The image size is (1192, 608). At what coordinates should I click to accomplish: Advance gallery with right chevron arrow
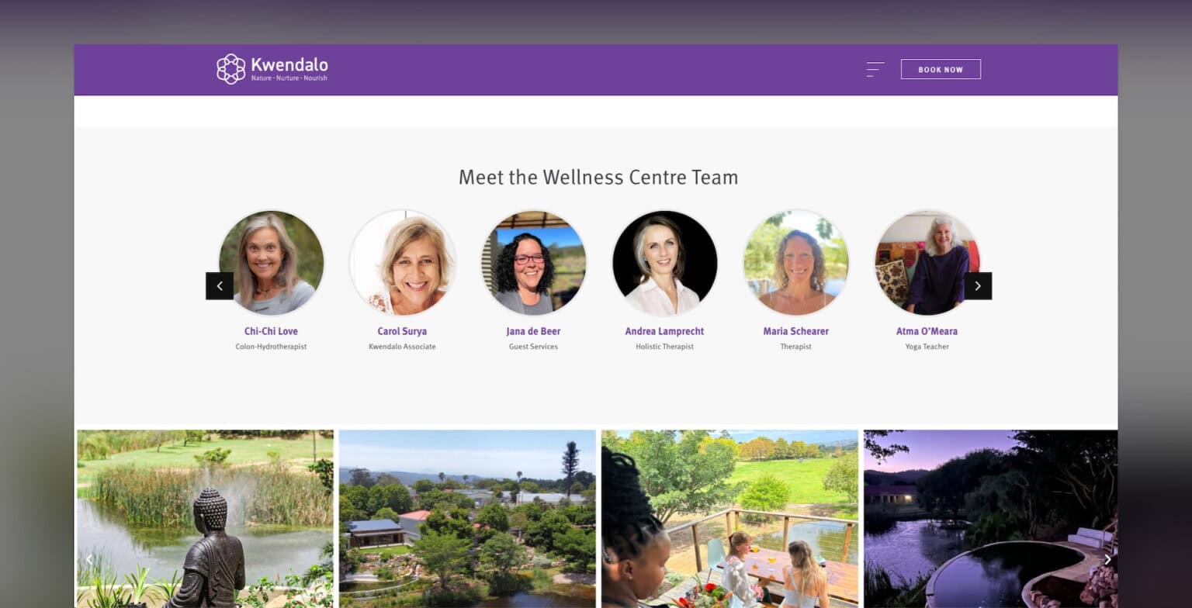tap(1107, 559)
